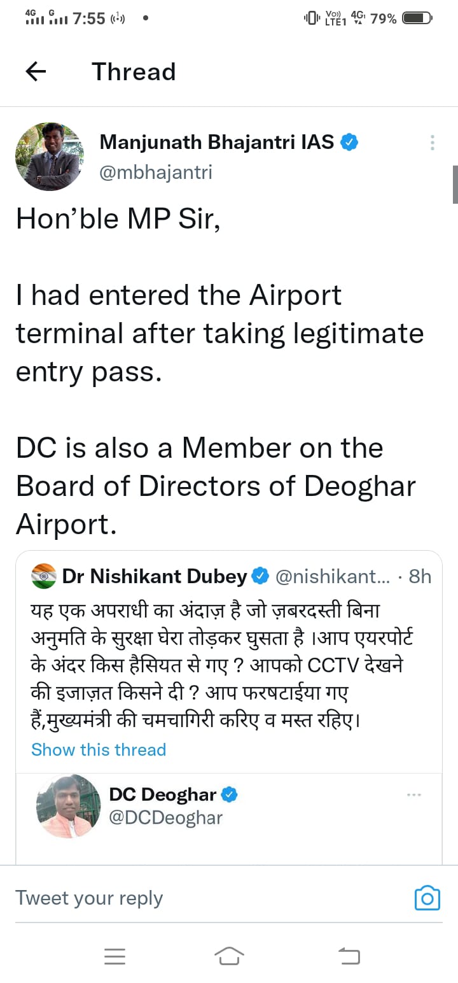Viewport: 458px width, 983px height.
Task: Tap the @DCDeoghar handle
Action: (165, 817)
